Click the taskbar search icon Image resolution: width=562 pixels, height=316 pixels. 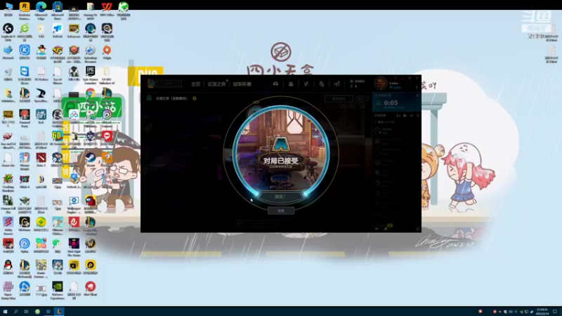click(x=15, y=311)
